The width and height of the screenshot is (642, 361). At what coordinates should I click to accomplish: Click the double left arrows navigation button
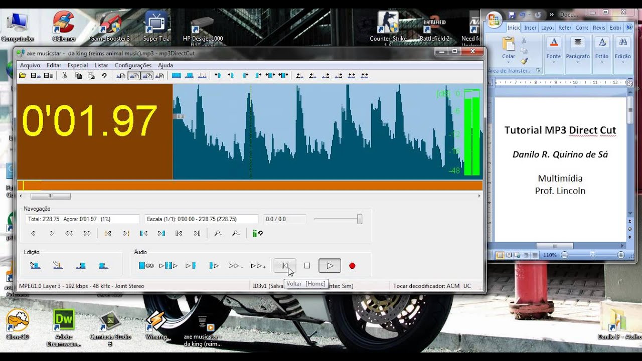tap(69, 233)
